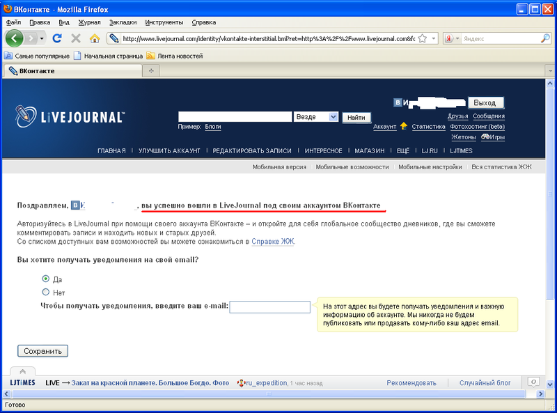Click the URL address field
This screenshot has width=557, height=413.
pos(269,38)
